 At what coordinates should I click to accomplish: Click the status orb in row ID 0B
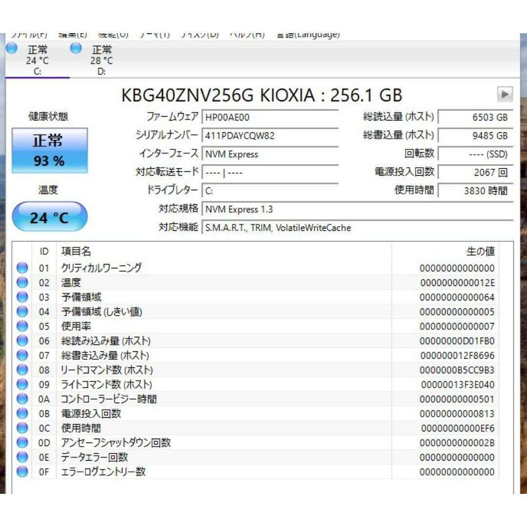[x=22, y=413]
